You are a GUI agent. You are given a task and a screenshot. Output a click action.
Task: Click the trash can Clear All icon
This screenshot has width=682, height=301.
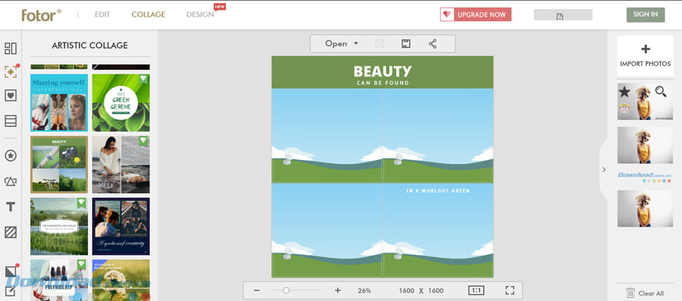[x=630, y=293]
